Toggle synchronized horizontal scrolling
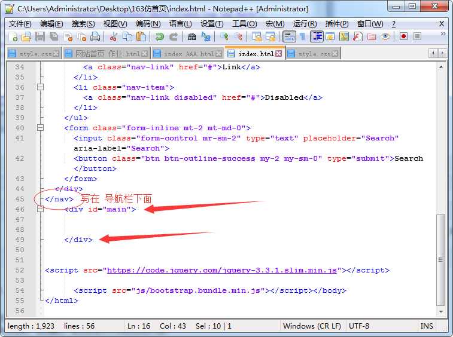 point(270,37)
